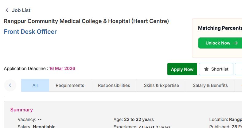Switch to the Responsibilities tab

tap(114, 85)
